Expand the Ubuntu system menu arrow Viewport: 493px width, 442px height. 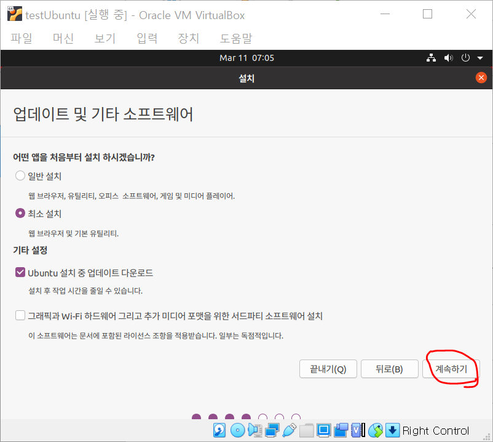(x=480, y=58)
